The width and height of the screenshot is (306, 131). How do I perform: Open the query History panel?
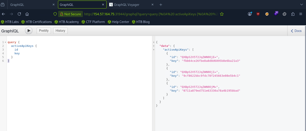(60, 31)
